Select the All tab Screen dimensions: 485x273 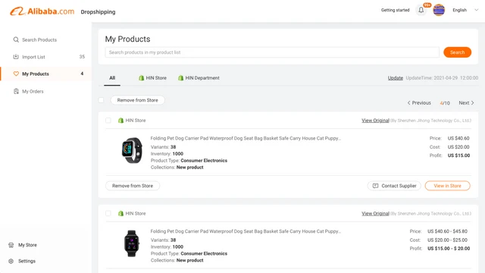(x=112, y=78)
